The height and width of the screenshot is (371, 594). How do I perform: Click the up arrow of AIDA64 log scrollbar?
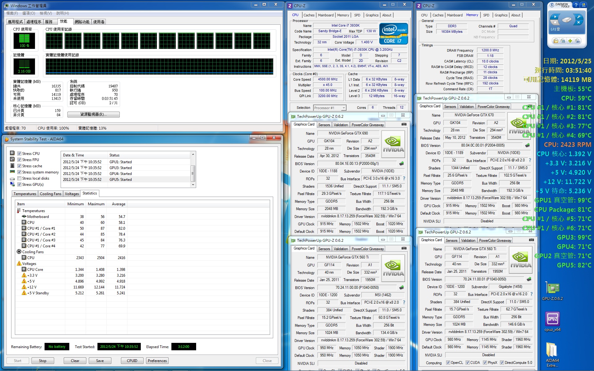[193, 154]
